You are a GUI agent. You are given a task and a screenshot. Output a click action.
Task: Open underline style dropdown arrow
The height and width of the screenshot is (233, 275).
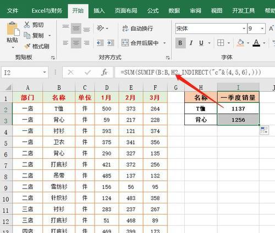pos(209,43)
